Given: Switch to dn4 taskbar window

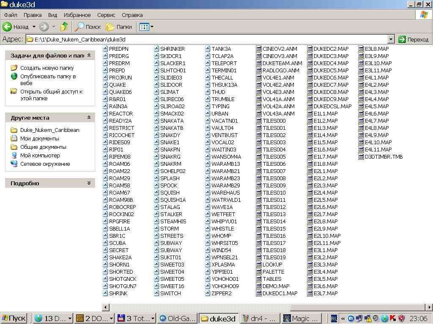Looking at the screenshot, I should (x=260, y=319).
